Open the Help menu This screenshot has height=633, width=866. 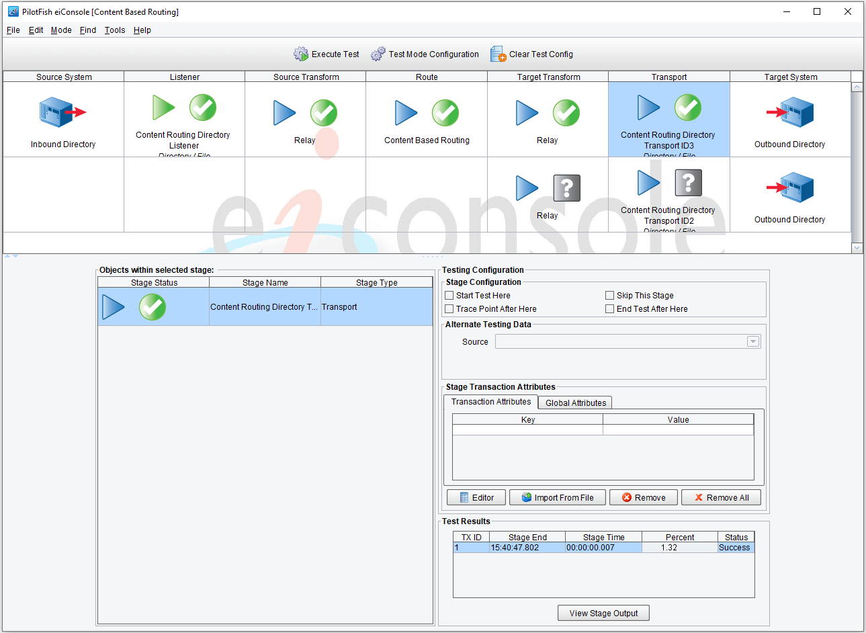point(142,30)
